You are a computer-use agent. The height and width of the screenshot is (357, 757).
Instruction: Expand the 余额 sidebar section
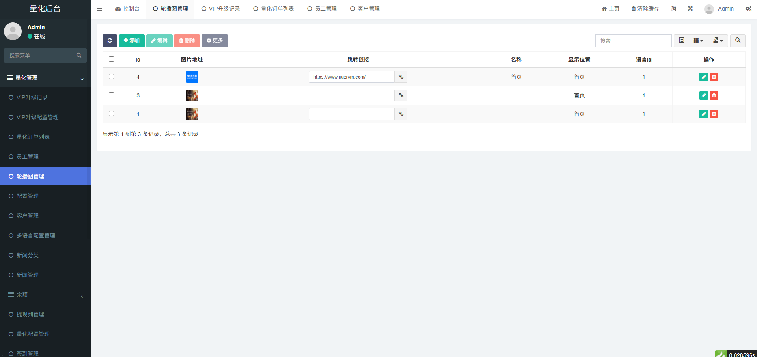45,295
